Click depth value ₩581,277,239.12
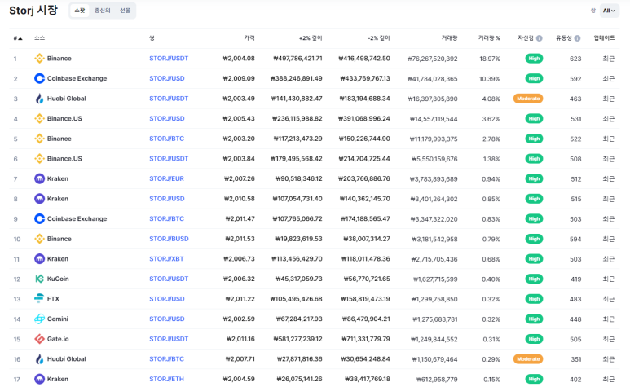 (x=297, y=339)
